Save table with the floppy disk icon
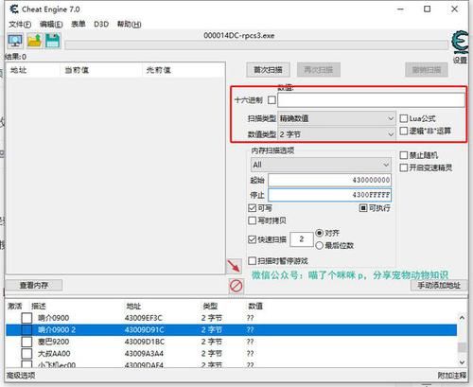473x387 pixels. pos(53,41)
